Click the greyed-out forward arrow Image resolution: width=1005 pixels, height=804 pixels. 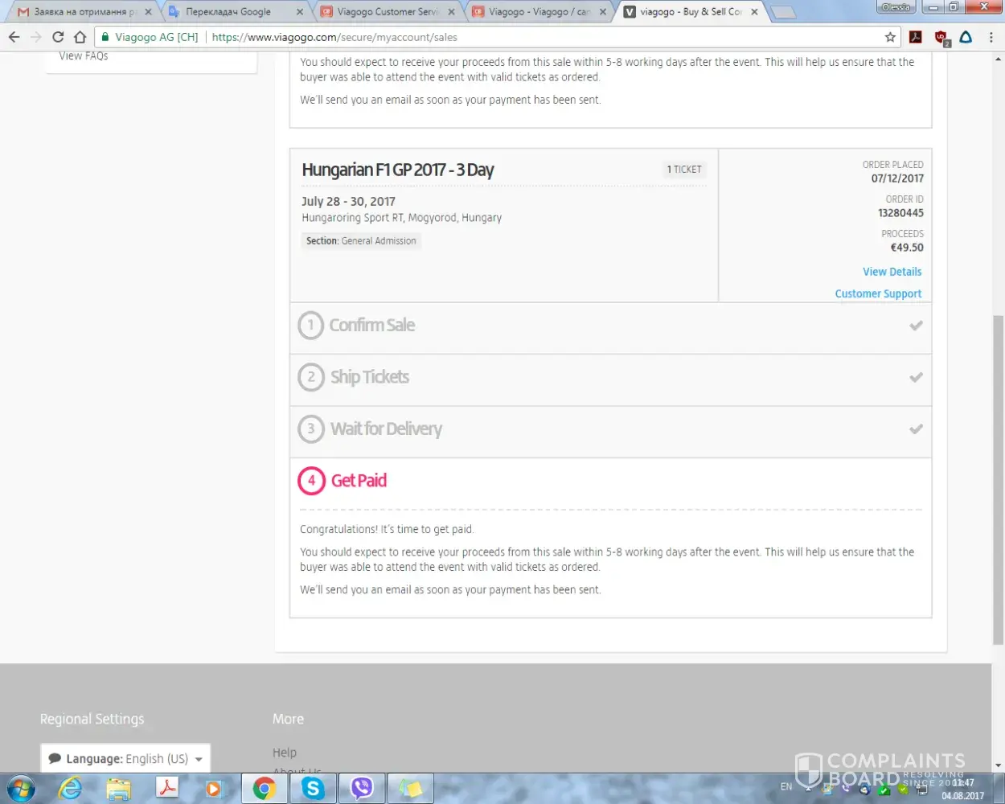35,37
